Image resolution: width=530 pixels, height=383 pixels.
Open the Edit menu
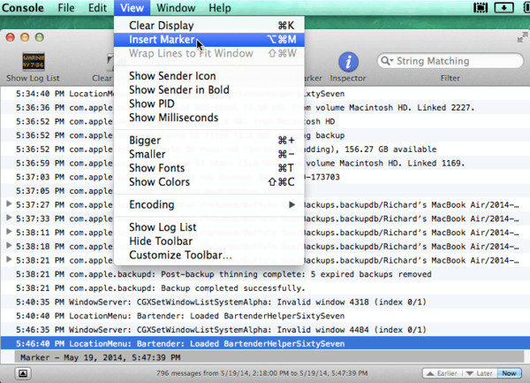pos(97,7)
